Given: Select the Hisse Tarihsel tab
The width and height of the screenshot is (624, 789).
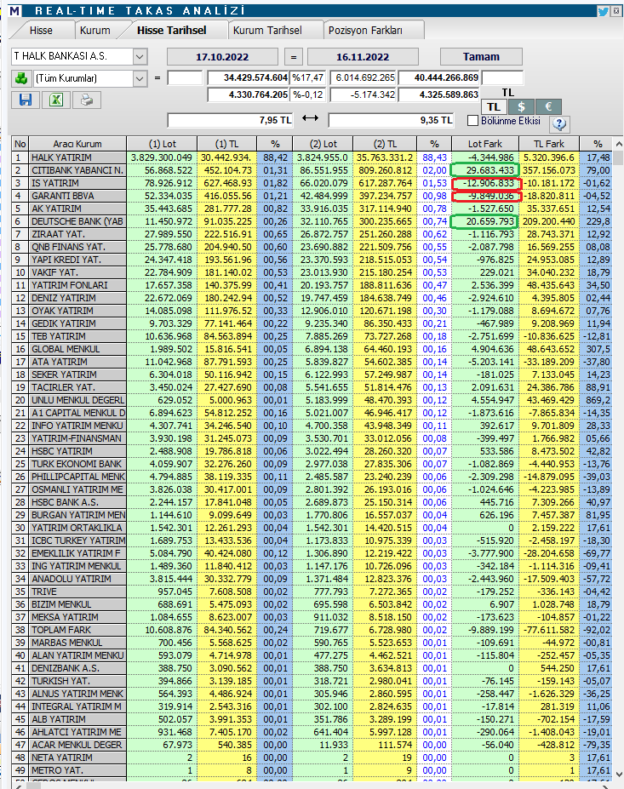Looking at the screenshot, I should pyautogui.click(x=172, y=30).
